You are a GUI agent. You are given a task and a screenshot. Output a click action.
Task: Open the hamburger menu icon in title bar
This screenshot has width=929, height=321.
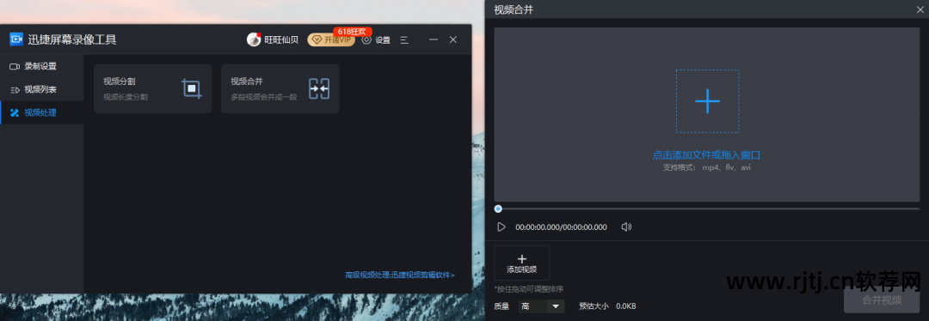(404, 39)
